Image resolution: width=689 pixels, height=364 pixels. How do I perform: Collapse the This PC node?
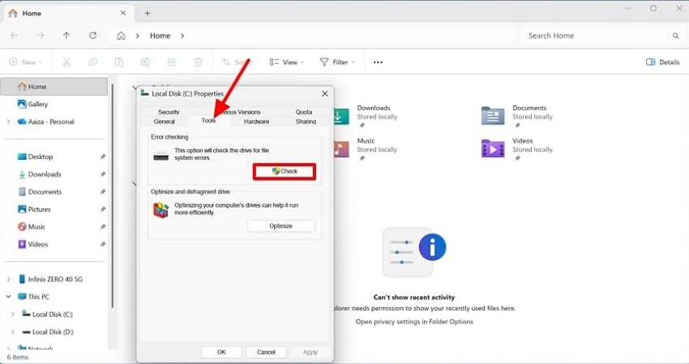click(8, 297)
